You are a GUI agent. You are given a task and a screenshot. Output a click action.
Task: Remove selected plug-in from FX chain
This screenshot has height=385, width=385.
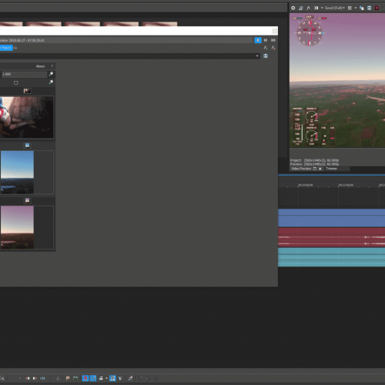(x=273, y=48)
